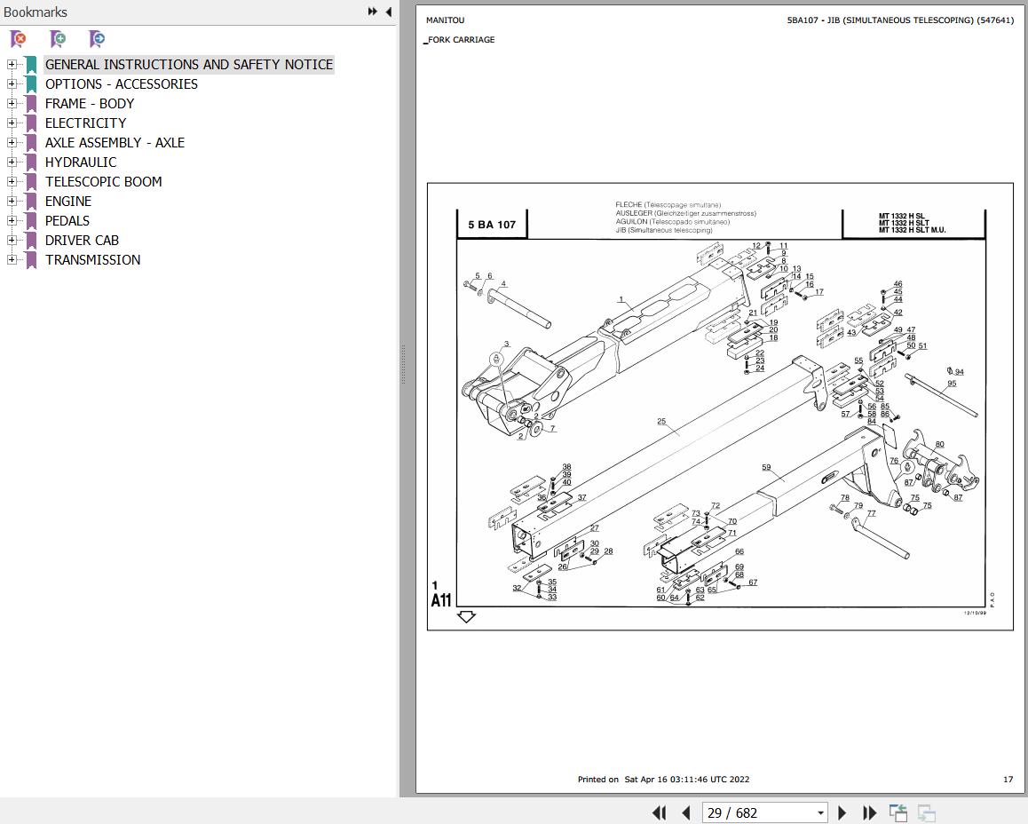Open the ENGINE bookmark
This screenshot has height=824, width=1028.
[68, 202]
